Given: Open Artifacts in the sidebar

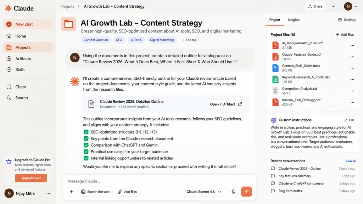Looking at the screenshot, I should (28, 58).
